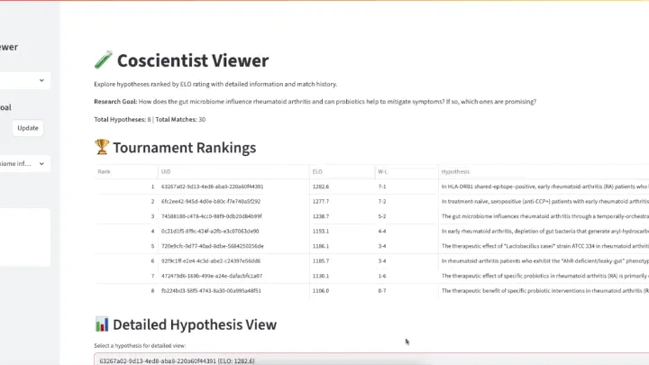Click the Hypothesis column header

click(x=544, y=171)
